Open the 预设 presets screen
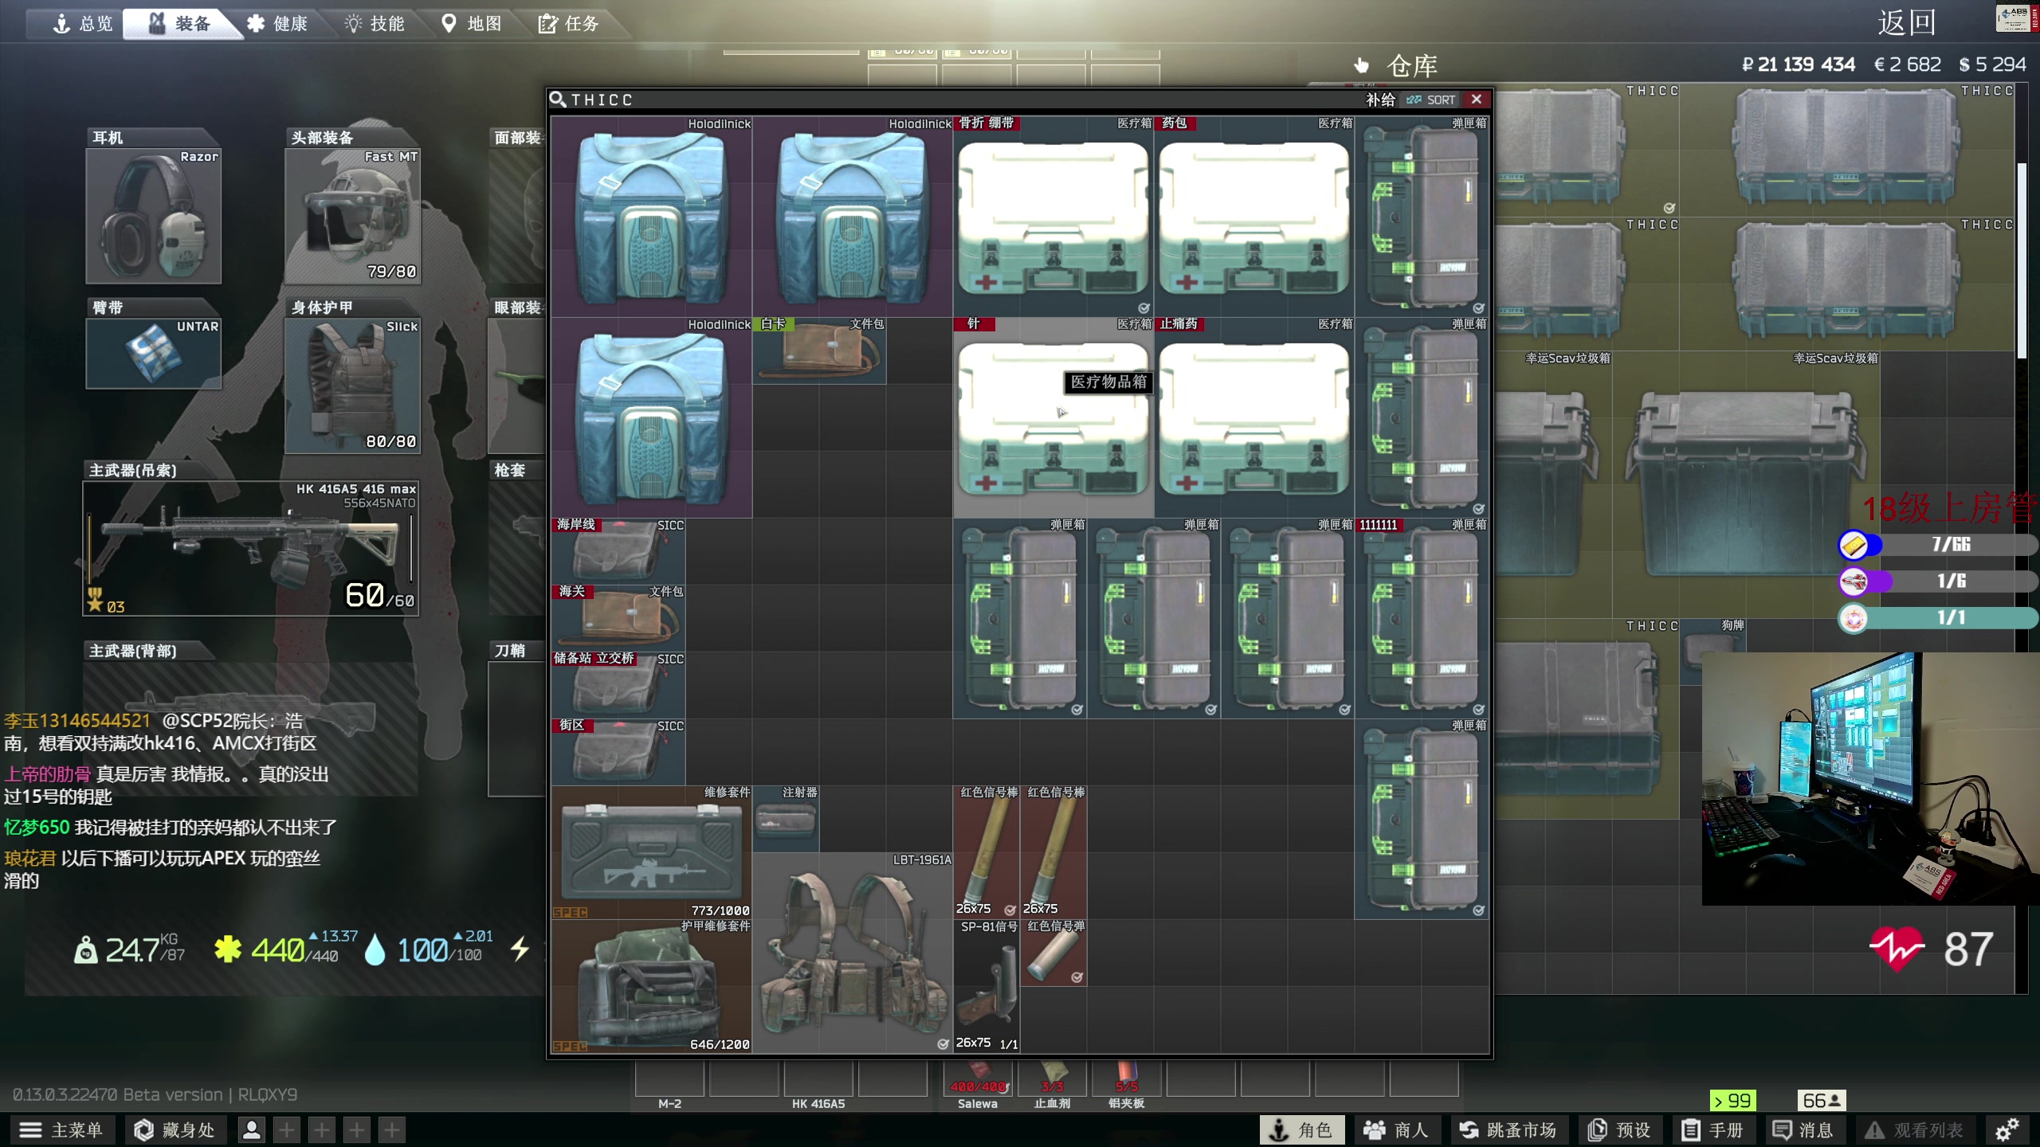This screenshot has width=2040, height=1147. click(1618, 1129)
